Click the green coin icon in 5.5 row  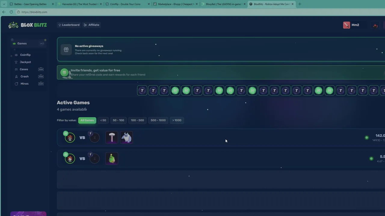tap(371, 159)
